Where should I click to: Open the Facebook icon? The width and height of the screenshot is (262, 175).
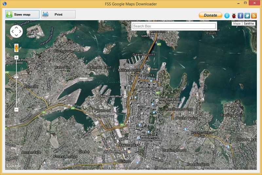(x=240, y=15)
